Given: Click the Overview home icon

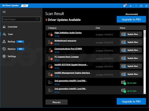Looking at the screenshot, I should point(4,27).
